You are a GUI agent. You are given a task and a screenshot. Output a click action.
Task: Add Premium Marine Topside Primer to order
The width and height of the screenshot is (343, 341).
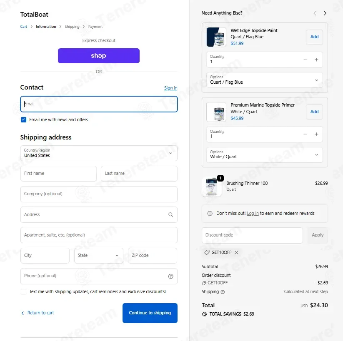(x=314, y=112)
